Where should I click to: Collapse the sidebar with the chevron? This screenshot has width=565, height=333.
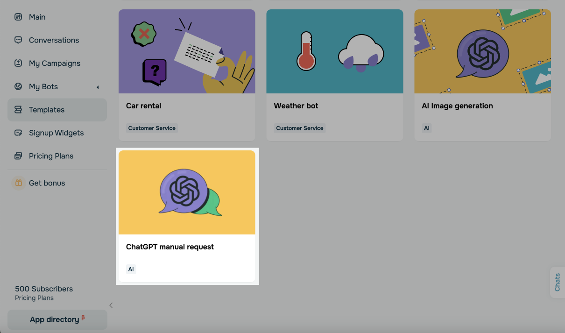pos(111,305)
